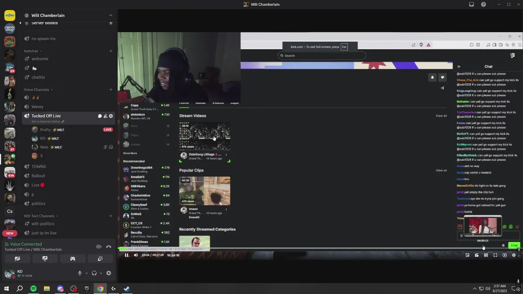
Task: Open the Wilt Chamberlain server dropdown
Action: (x=111, y=16)
